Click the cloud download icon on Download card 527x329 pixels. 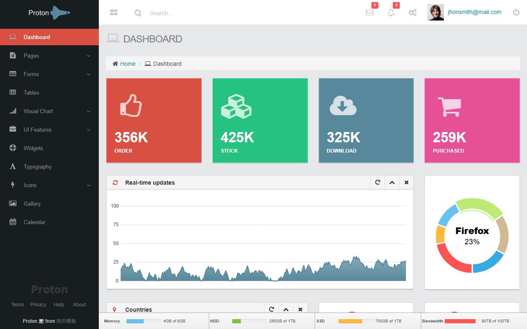pos(343,105)
